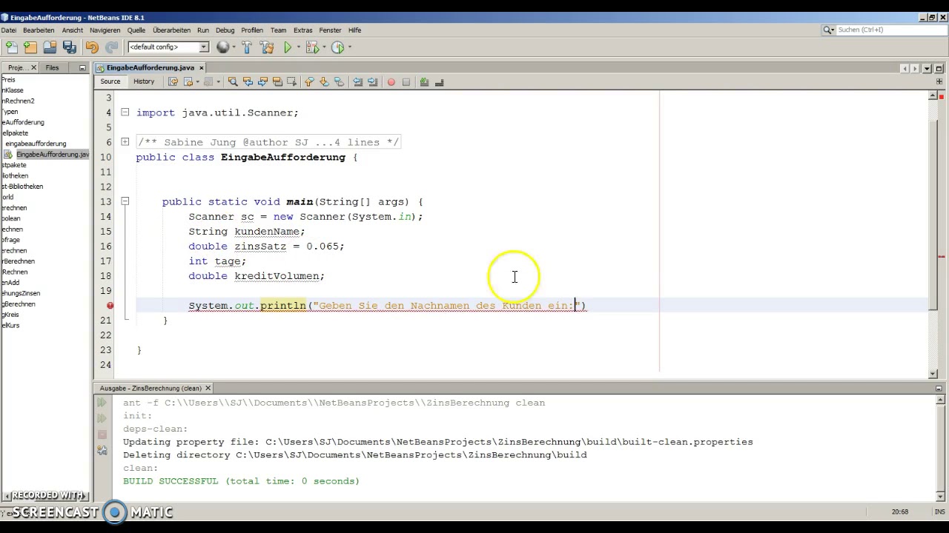Click the New File icon
Screen dimensions: 949x533
12,47
